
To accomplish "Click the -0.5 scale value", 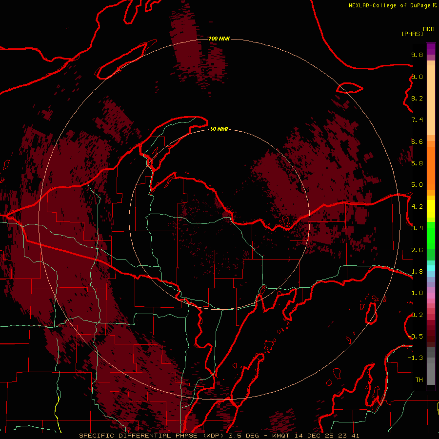I will pyautogui.click(x=415, y=337).
